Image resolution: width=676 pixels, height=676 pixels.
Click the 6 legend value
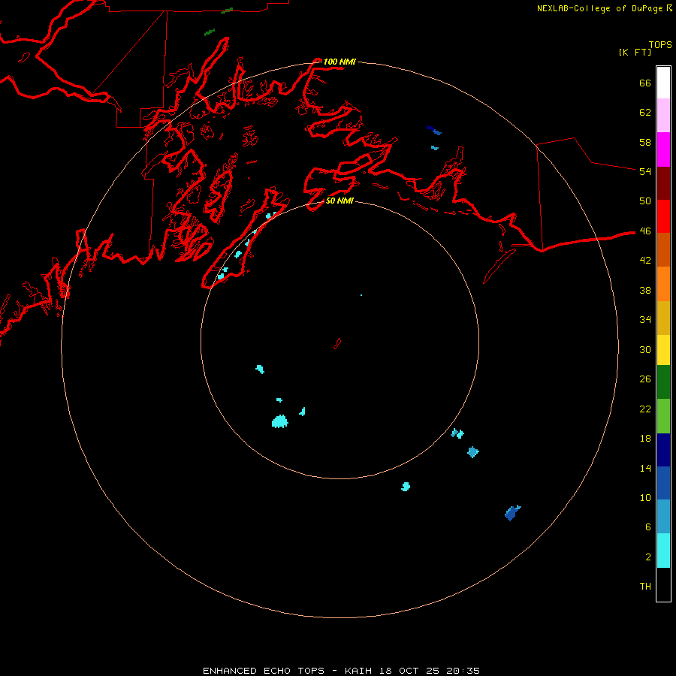click(x=648, y=527)
